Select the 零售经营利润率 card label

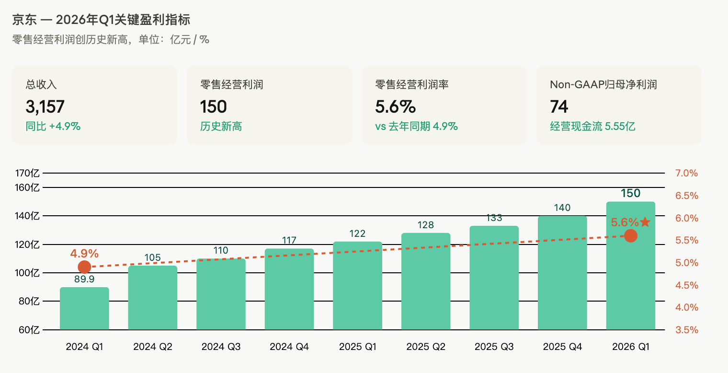(412, 85)
